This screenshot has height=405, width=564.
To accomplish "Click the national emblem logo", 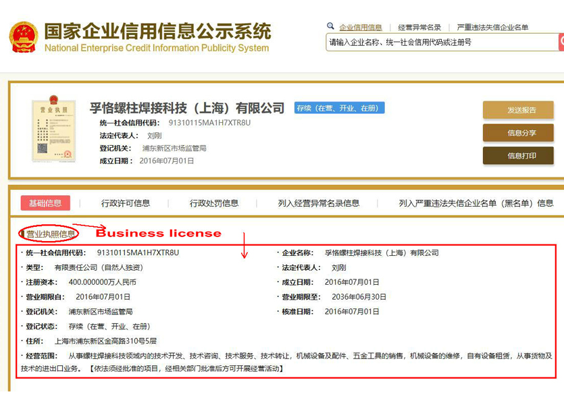I will click(23, 37).
